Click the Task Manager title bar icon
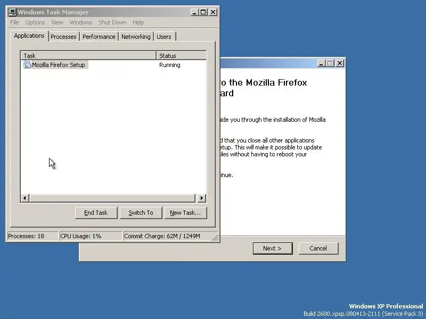 click(12, 12)
